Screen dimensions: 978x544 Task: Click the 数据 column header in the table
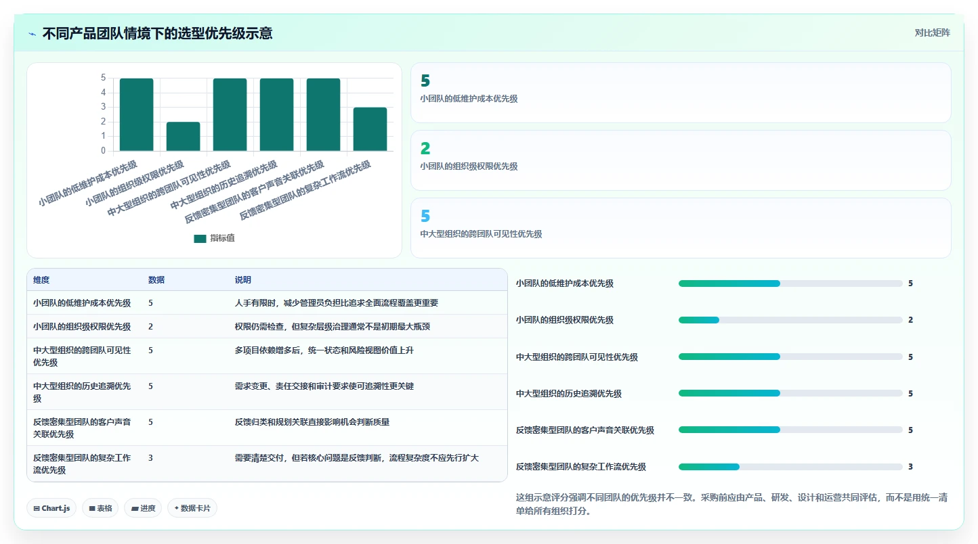156,280
